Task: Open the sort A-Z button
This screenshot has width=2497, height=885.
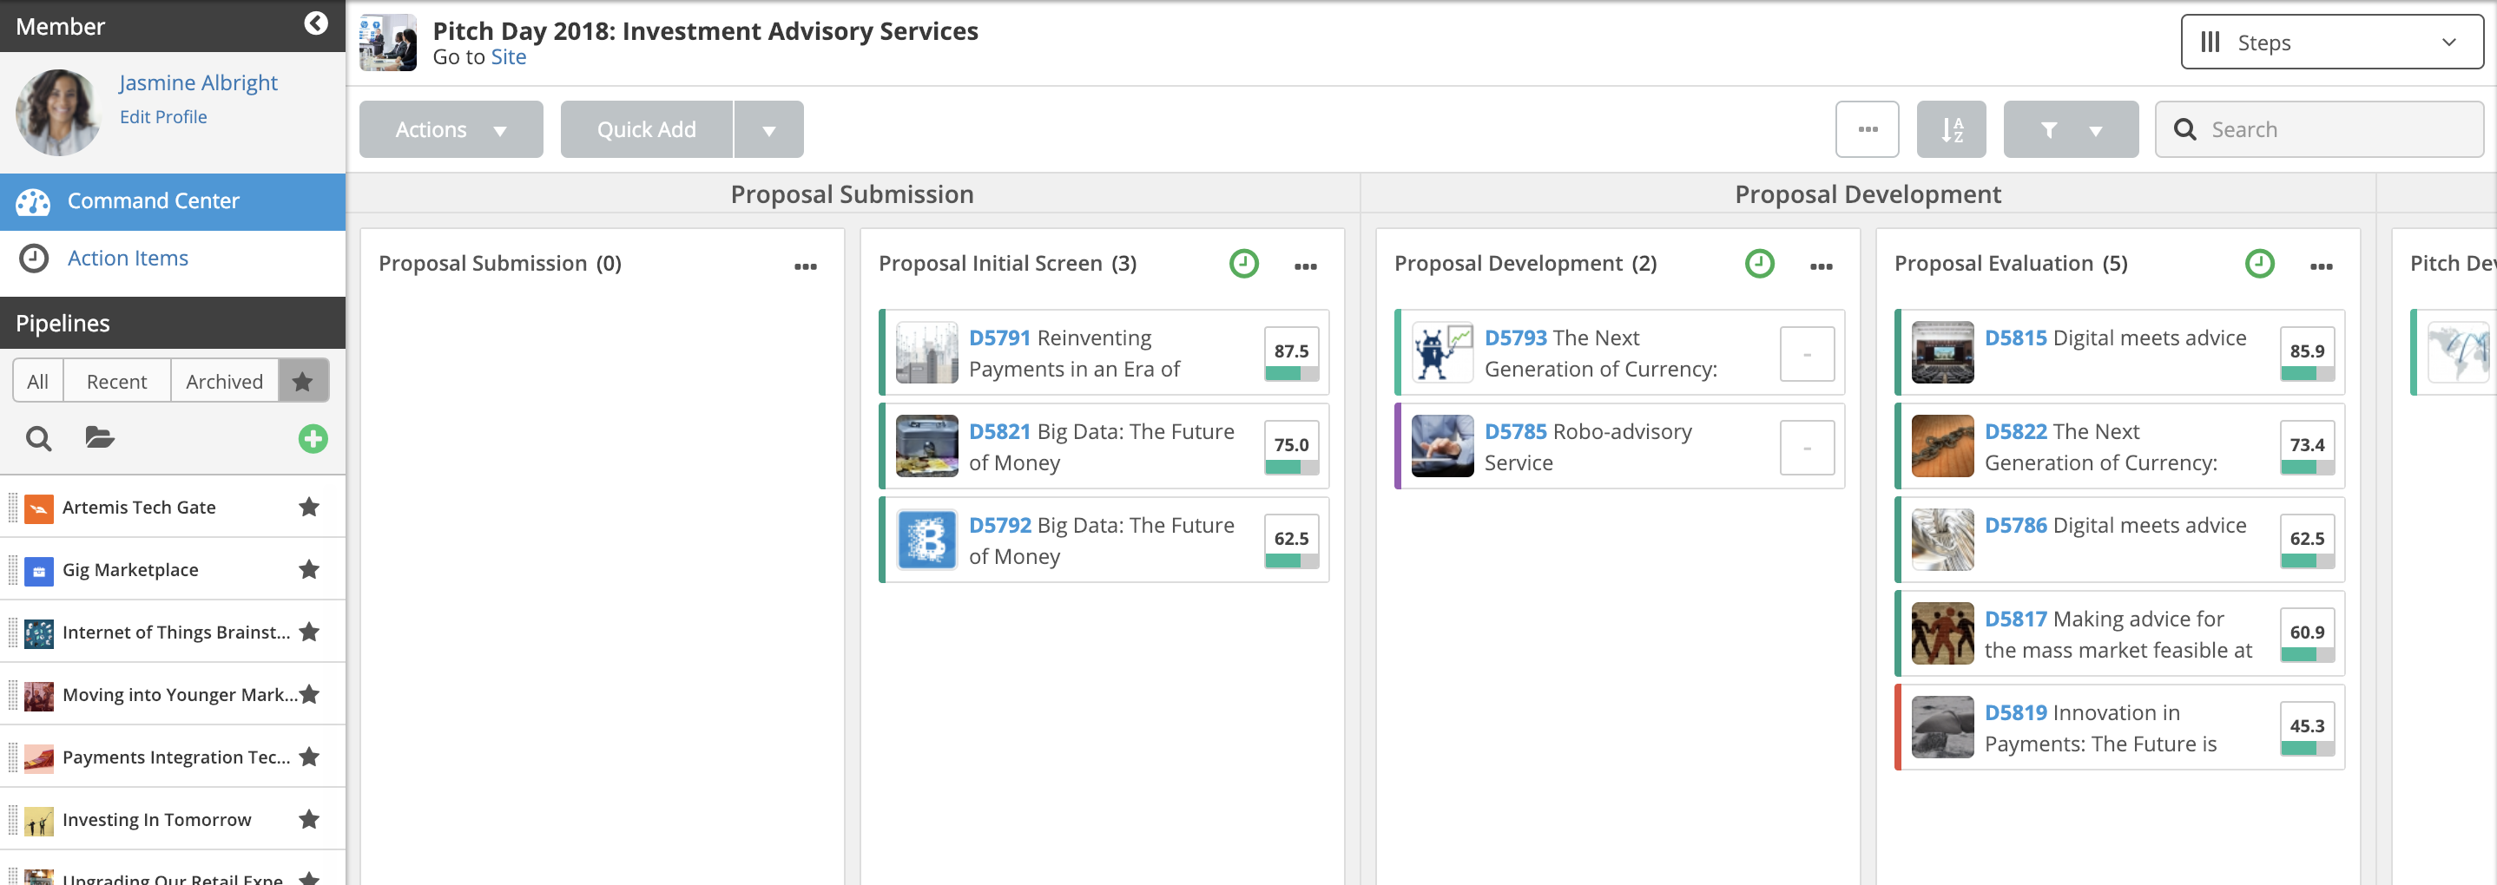Action: tap(1951, 128)
